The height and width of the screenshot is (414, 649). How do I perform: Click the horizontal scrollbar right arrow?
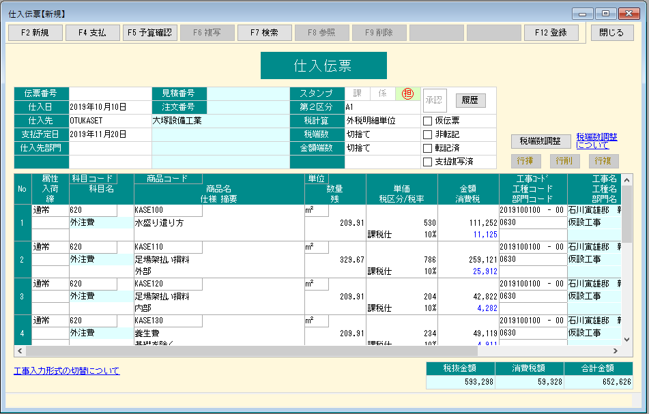coord(616,351)
